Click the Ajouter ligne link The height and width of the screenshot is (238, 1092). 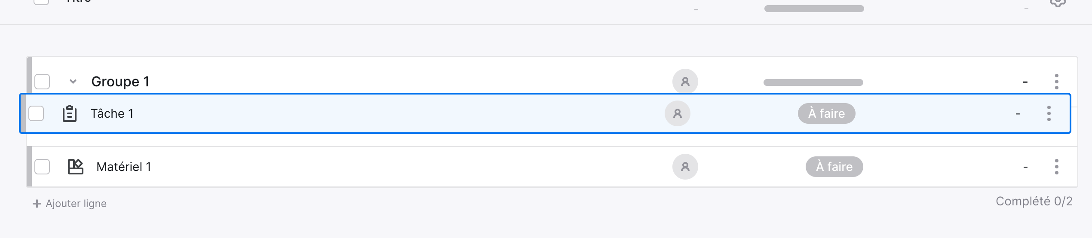(x=70, y=204)
